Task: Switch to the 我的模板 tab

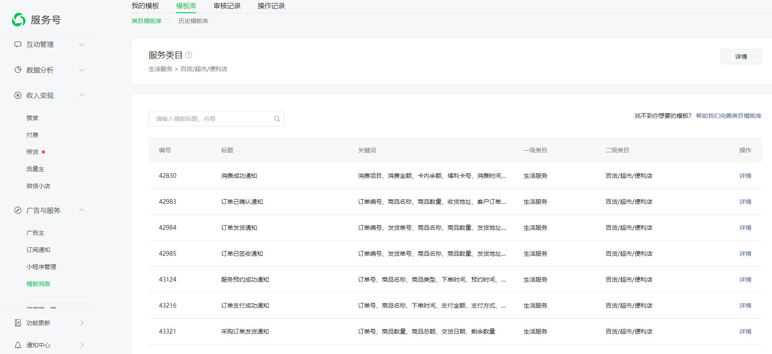Action: (145, 6)
